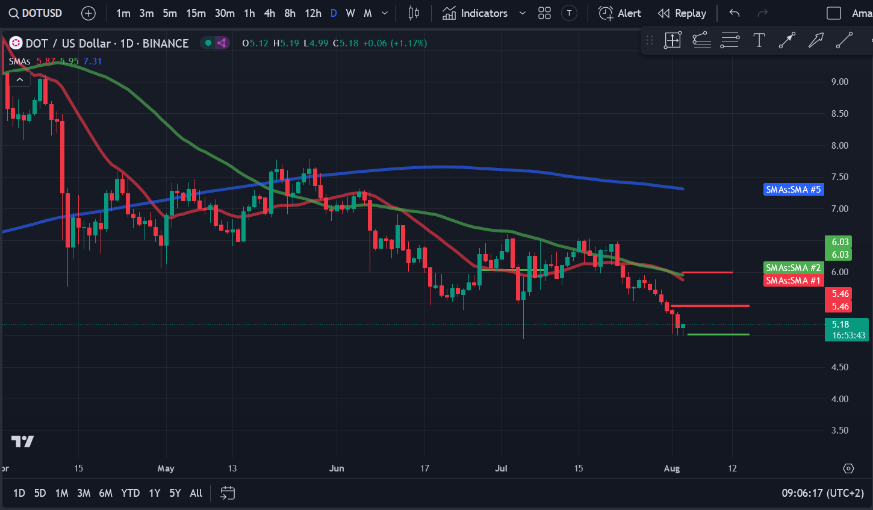
Task: Switch to the 3m timeframe
Action: [147, 13]
